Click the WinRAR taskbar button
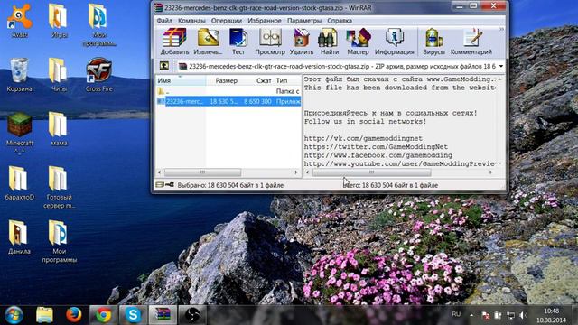This screenshot has height=325, width=578. tap(163, 315)
